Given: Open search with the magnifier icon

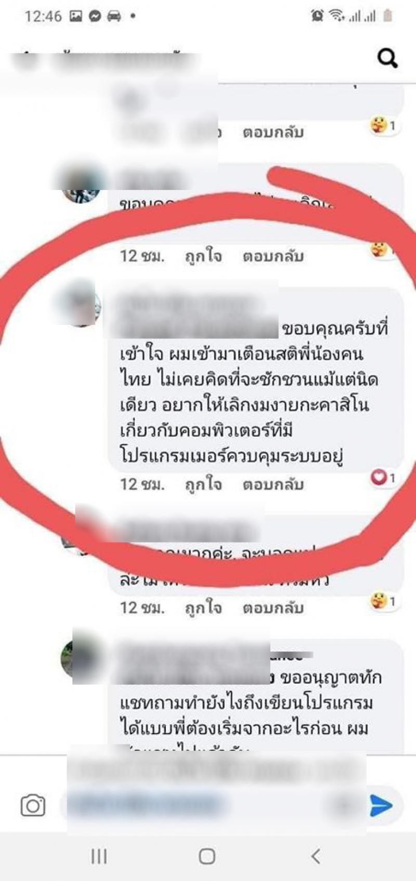Looking at the screenshot, I should click(387, 58).
